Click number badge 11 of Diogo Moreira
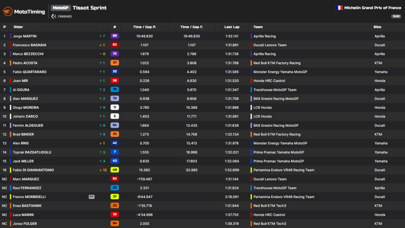 point(115,107)
